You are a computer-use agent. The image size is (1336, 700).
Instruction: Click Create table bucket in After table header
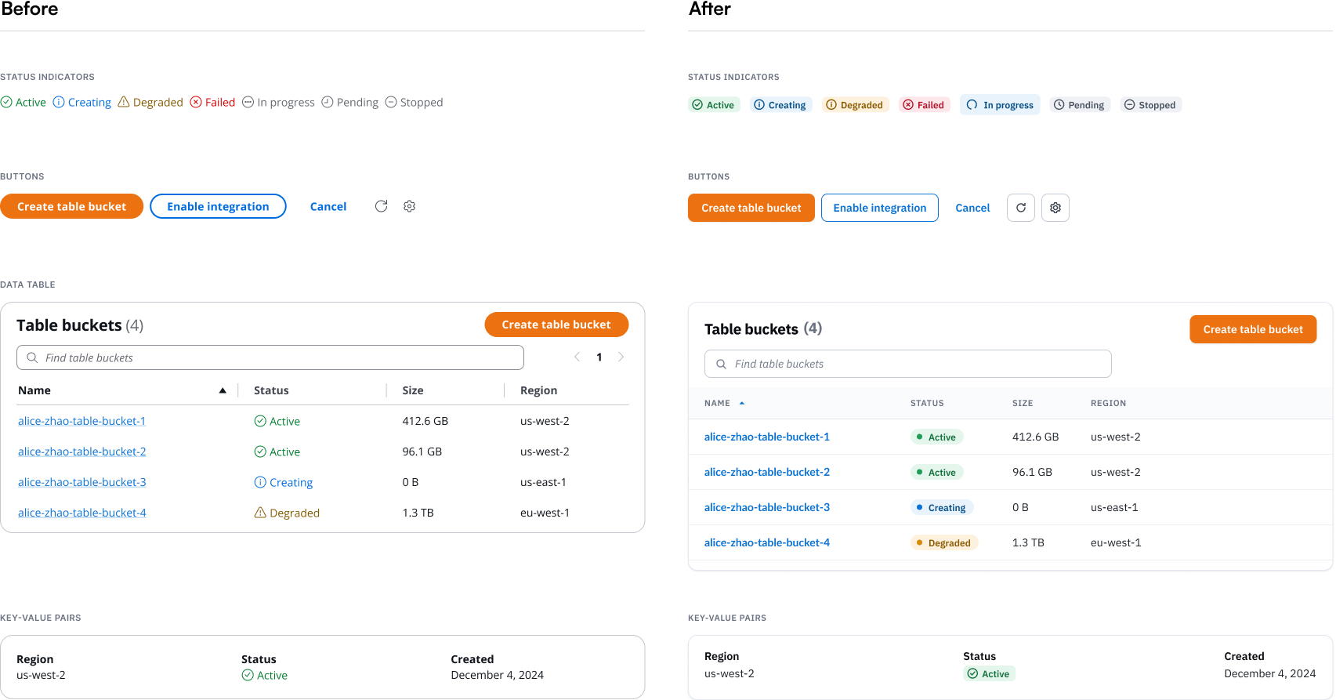(x=1253, y=329)
